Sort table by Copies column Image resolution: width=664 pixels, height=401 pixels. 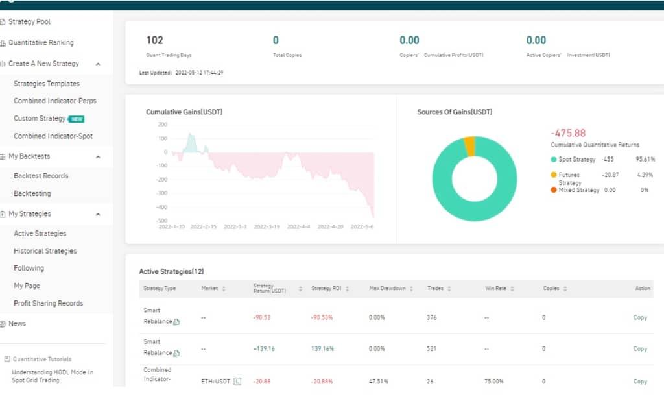pos(565,289)
